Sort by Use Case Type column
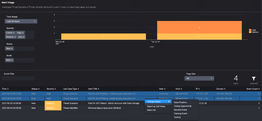Image resolution: width=262 pixels, height=121 pixels. (71, 89)
